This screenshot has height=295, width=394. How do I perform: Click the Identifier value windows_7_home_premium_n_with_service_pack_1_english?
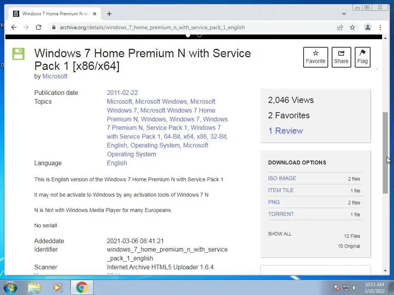167,254
